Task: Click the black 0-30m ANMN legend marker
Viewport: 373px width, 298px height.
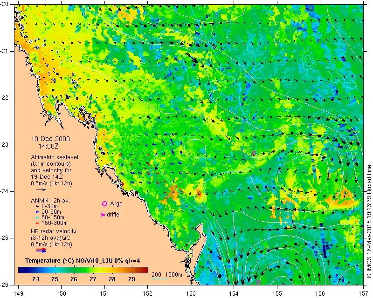Action: click(x=37, y=206)
